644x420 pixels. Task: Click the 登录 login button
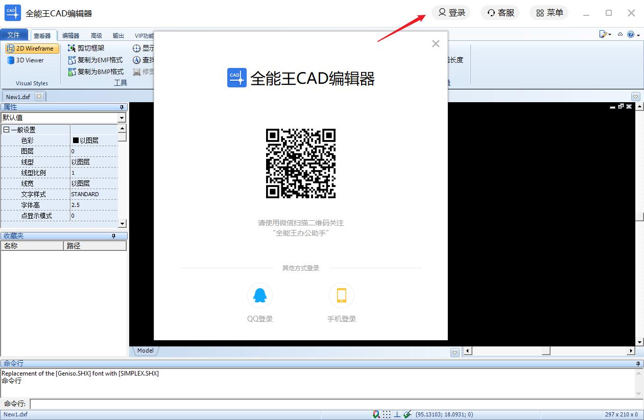pos(451,13)
